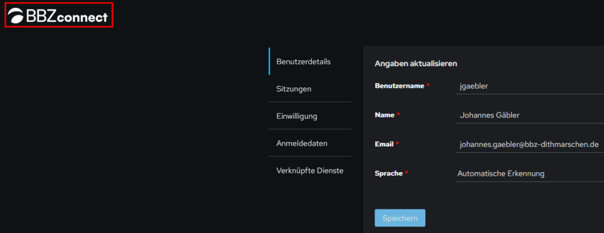Click the Name field label

click(385, 115)
